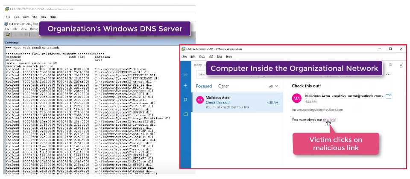Open Tabs menu in LAB-SERVER2019 VMware window

tap(43, 17)
